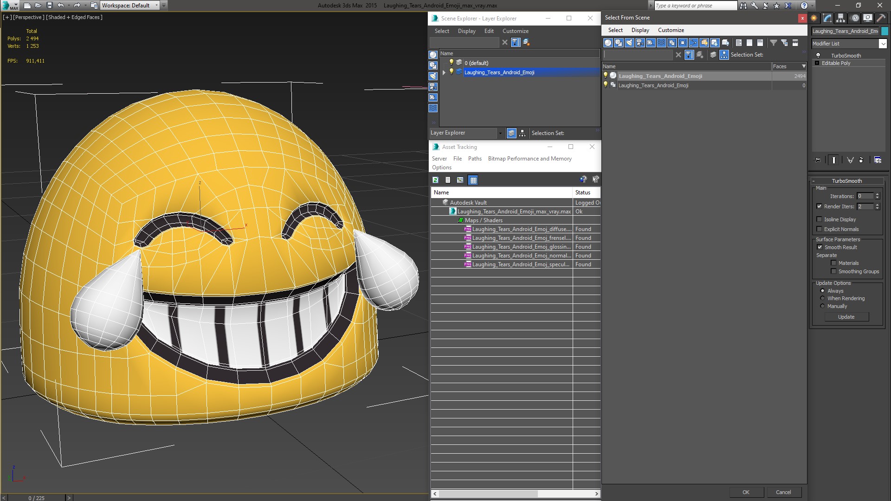This screenshot has height=501, width=891.
Task: Toggle Display Space Warps filter icon
Action: coord(661,43)
